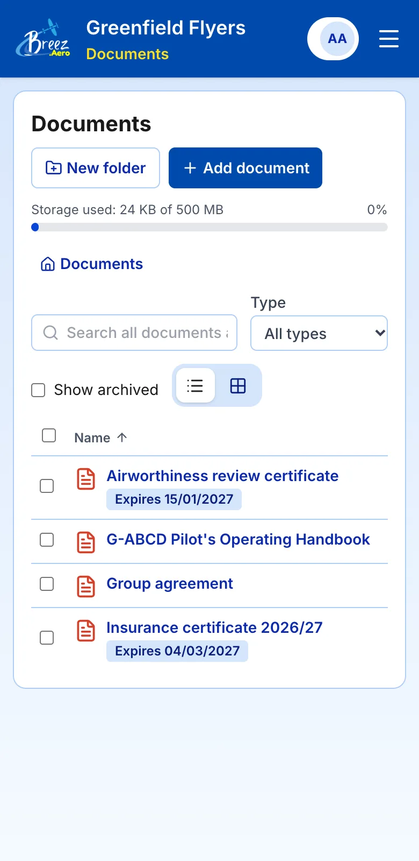Click the Name sort arrow
Image resolution: width=419 pixels, height=861 pixels.
click(122, 437)
